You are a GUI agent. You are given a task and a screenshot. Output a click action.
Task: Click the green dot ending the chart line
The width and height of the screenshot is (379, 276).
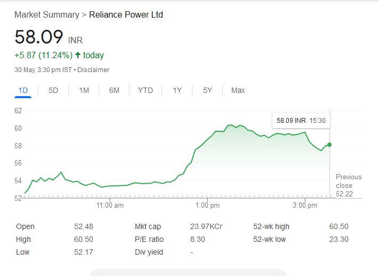tap(329, 145)
